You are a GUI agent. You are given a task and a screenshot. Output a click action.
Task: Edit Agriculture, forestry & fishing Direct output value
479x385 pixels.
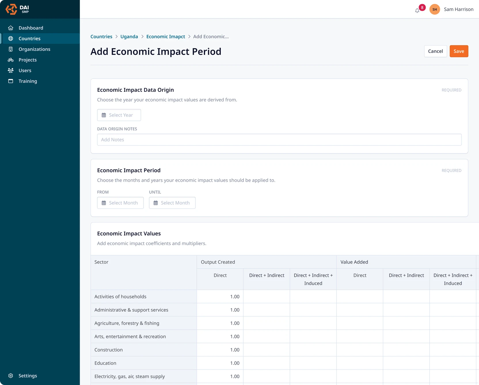220,323
